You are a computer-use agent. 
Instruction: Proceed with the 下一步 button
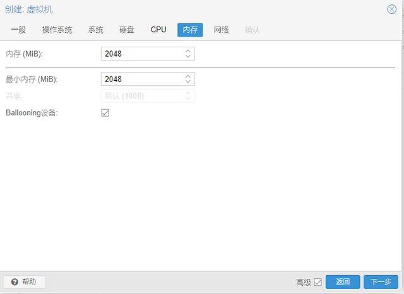click(x=381, y=282)
